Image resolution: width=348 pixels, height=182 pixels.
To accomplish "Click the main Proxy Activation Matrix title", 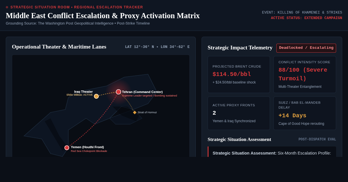I will click(103, 16).
